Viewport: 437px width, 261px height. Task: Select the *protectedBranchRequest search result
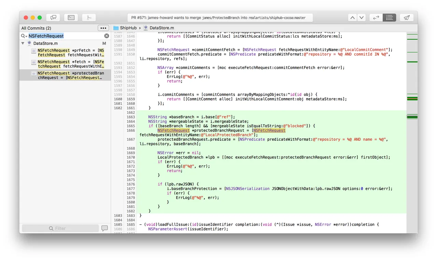65,75
